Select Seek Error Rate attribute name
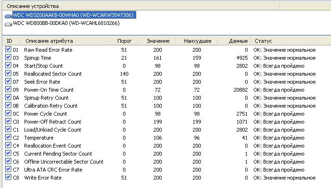The width and height of the screenshot is (331, 188). 42,82
